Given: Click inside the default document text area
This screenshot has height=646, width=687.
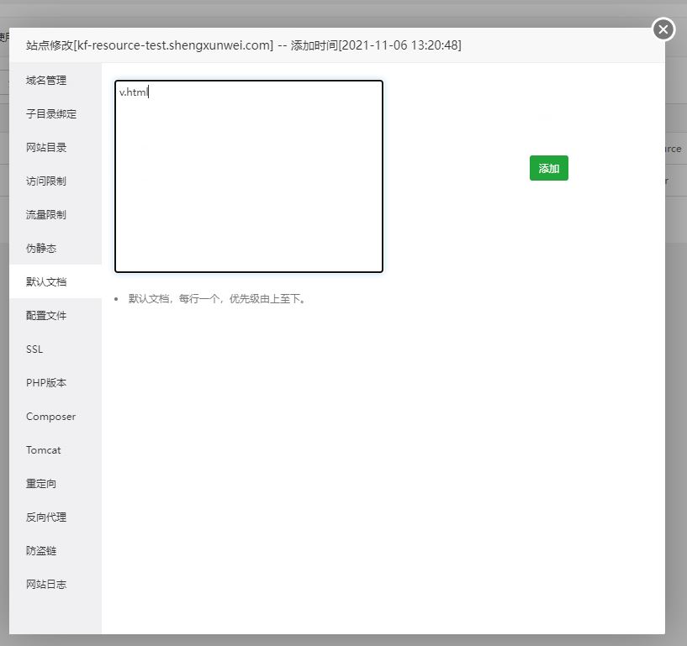Looking at the screenshot, I should click(x=248, y=176).
